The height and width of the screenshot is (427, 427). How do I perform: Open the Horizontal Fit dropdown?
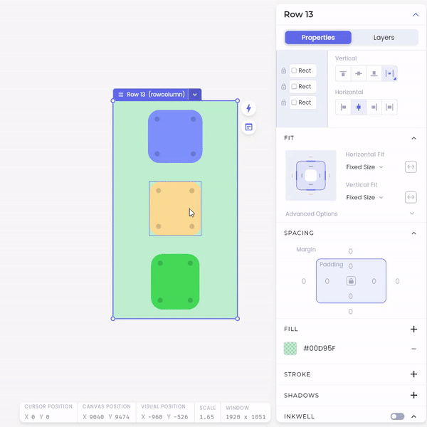[x=364, y=167]
